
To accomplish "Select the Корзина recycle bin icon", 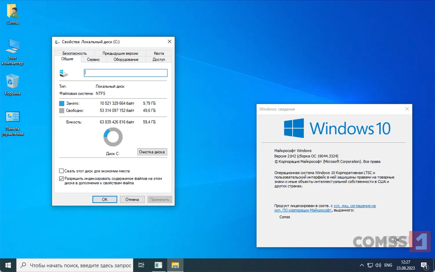I will point(12,84).
